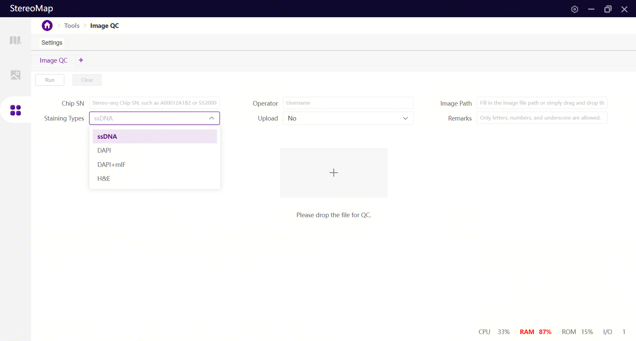Click the RAM 87% status indicator
The height and width of the screenshot is (341, 636).
536,332
